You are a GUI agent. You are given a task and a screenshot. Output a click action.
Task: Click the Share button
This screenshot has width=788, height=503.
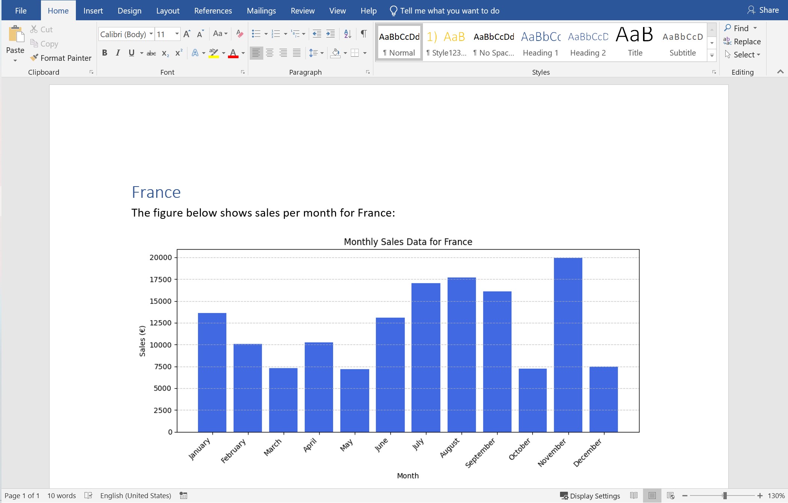tap(763, 10)
